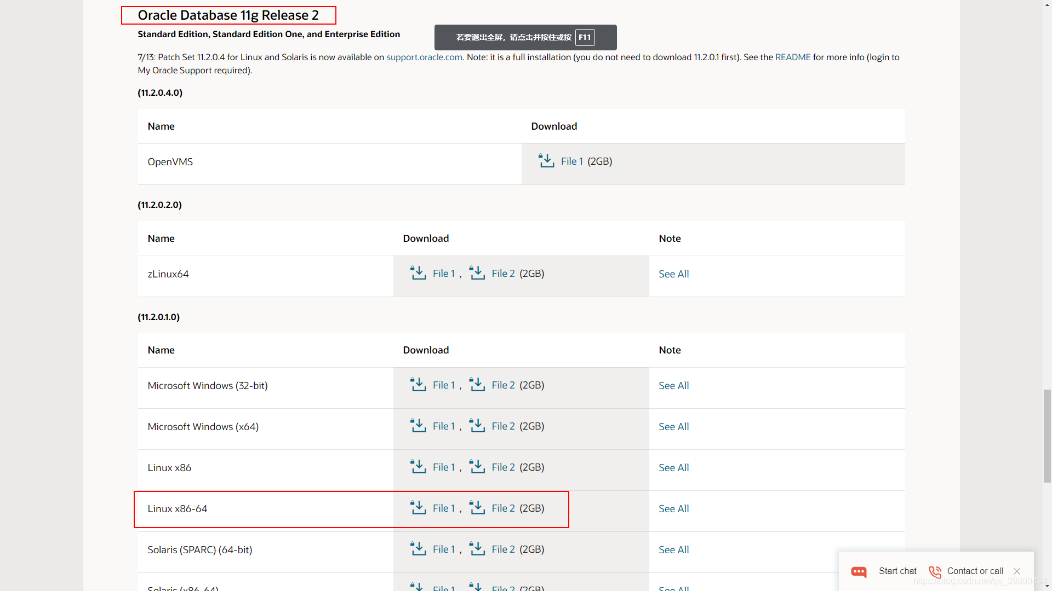Open See All for Linux x86
The width and height of the screenshot is (1052, 591).
pos(673,467)
